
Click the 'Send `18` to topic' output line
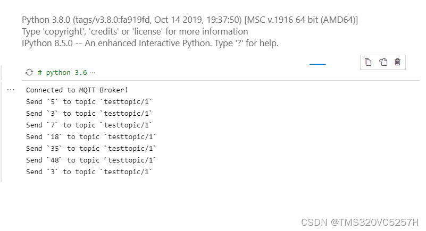pyautogui.click(x=91, y=137)
